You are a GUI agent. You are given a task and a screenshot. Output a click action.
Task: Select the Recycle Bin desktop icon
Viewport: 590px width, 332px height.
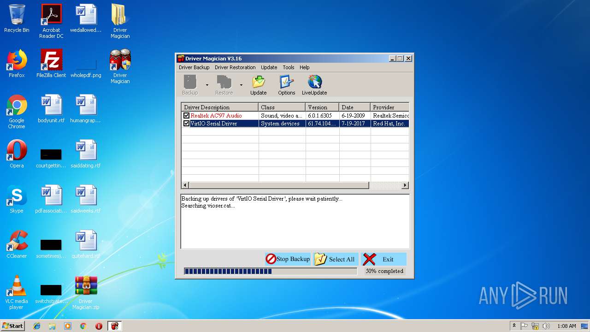[17, 18]
